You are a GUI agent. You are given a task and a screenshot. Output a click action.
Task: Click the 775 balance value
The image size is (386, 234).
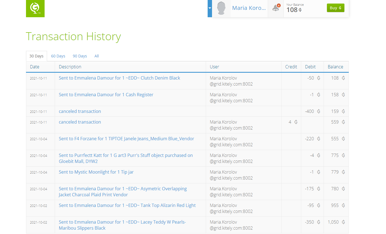(338, 155)
